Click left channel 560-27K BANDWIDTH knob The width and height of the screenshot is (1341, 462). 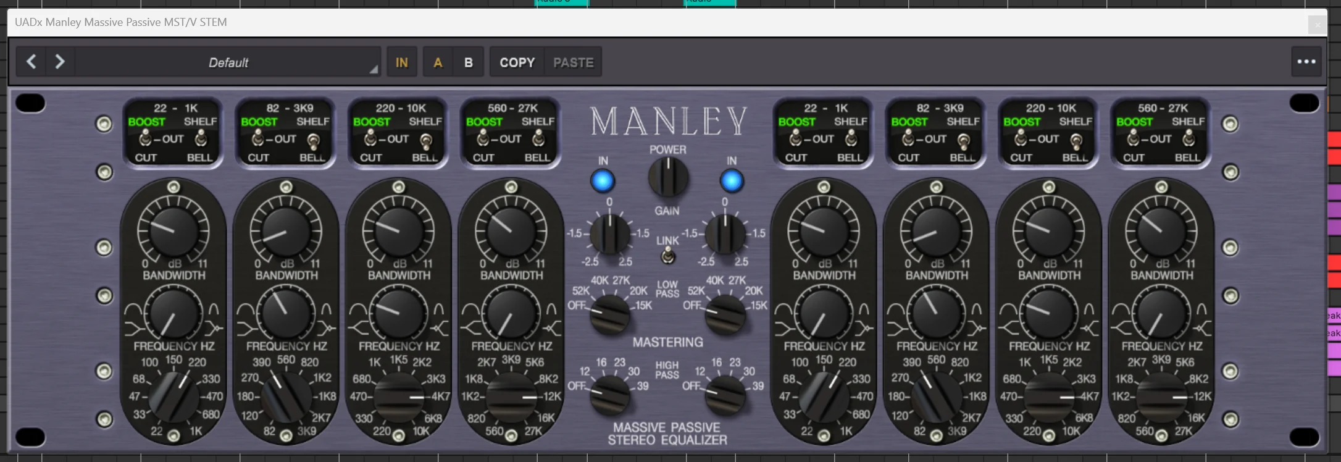(511, 313)
